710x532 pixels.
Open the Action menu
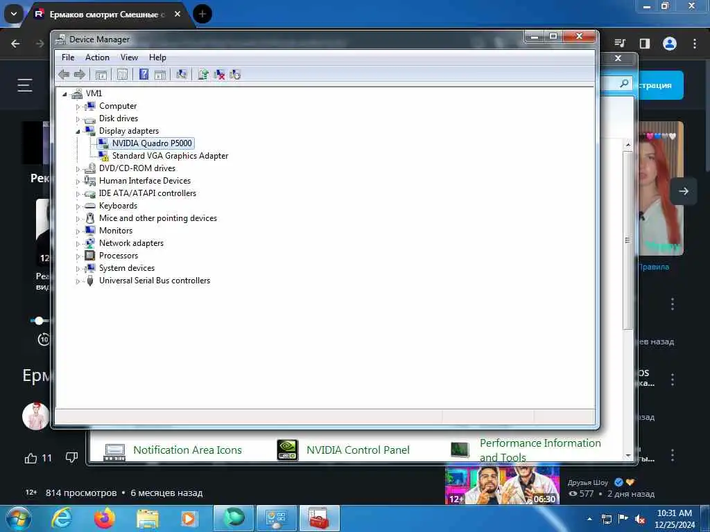97,57
